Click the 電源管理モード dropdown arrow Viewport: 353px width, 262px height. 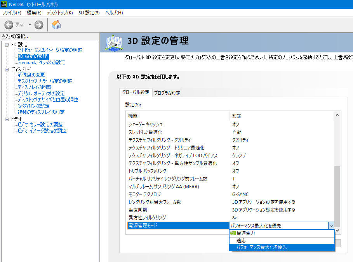coord(331,226)
